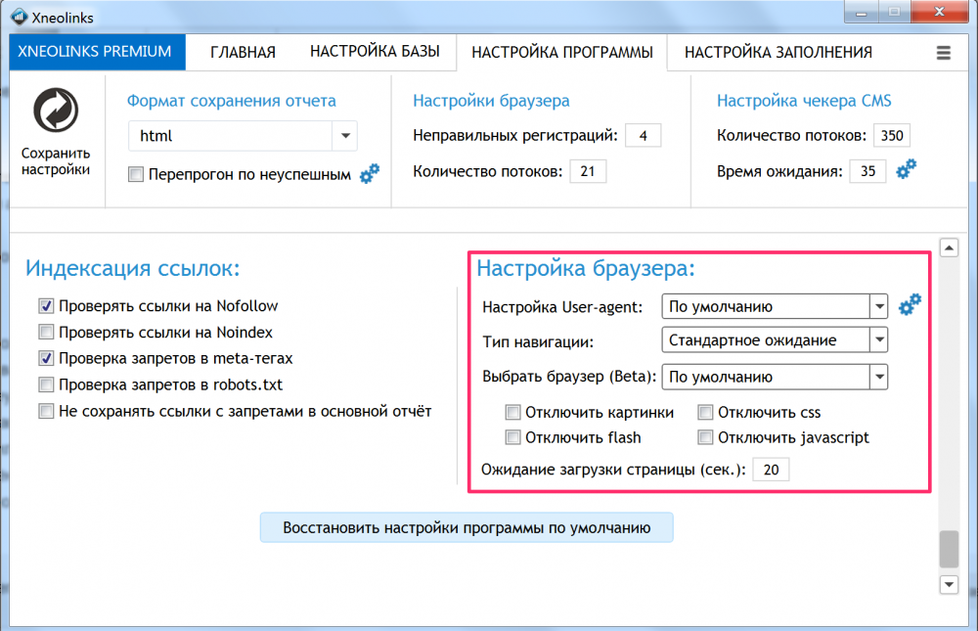
Task: Click the vertical scrollbar thumb
Action: click(x=949, y=549)
